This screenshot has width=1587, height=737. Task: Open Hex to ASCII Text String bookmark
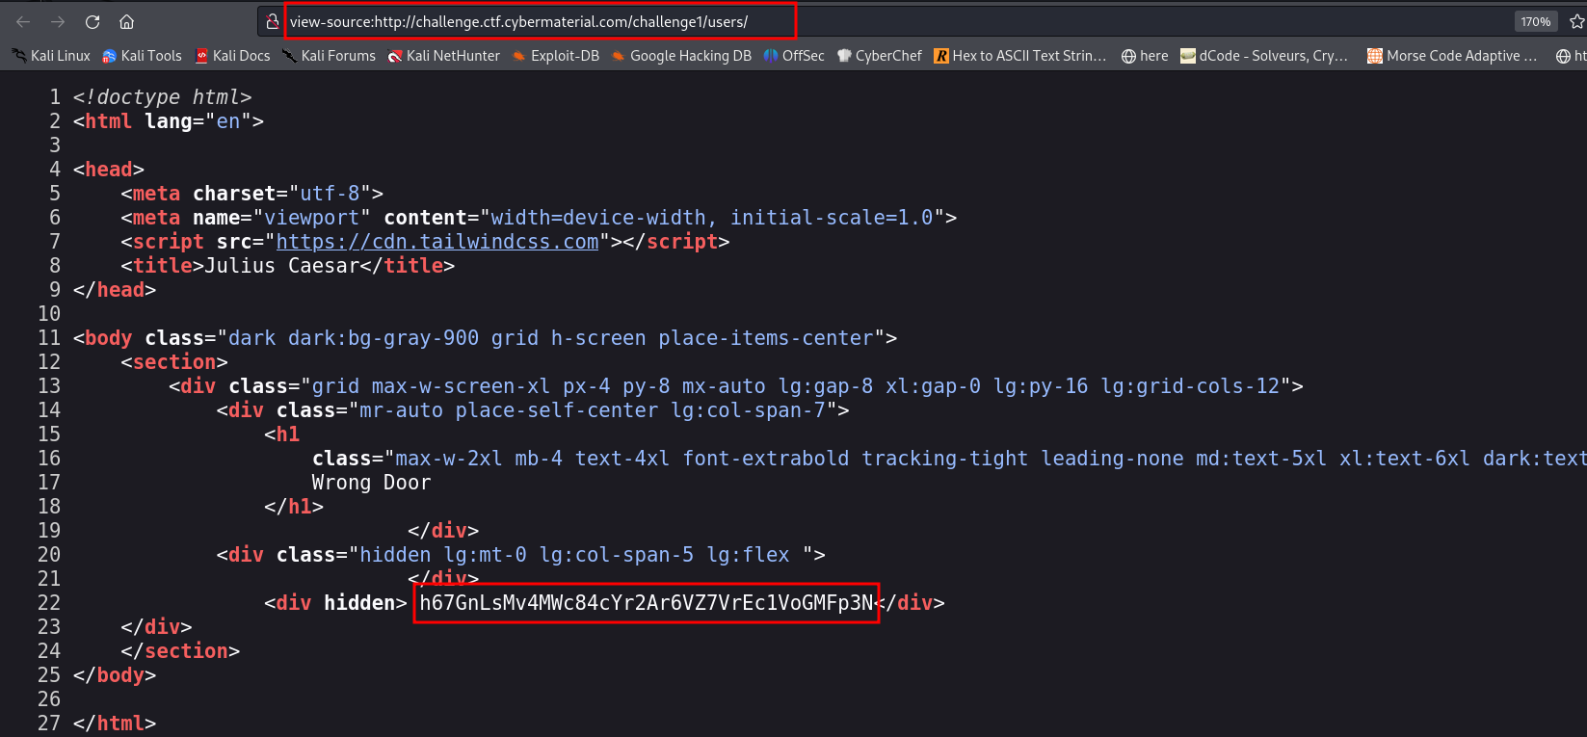[1020, 56]
